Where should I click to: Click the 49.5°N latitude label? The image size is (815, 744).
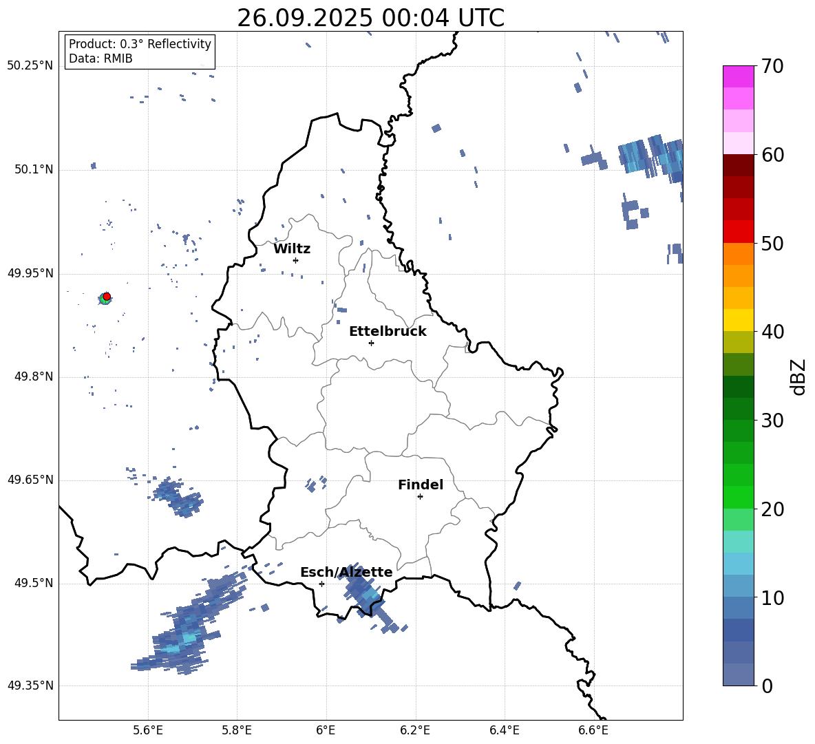point(33,583)
